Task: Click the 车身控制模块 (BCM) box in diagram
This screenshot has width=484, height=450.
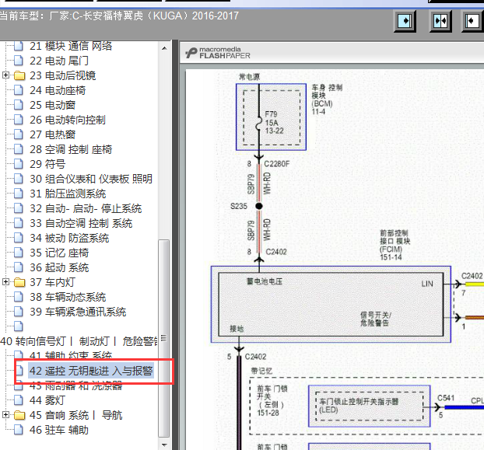Action: click(x=271, y=117)
